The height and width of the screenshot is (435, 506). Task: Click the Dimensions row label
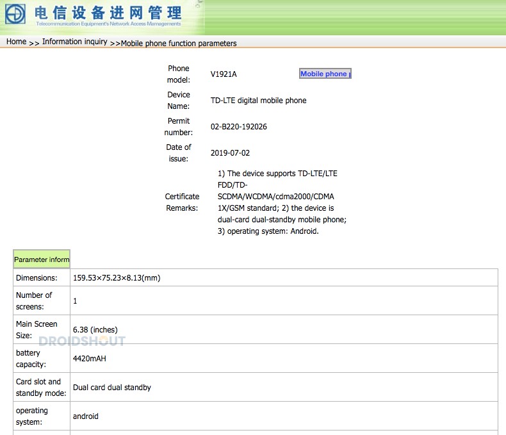point(37,278)
